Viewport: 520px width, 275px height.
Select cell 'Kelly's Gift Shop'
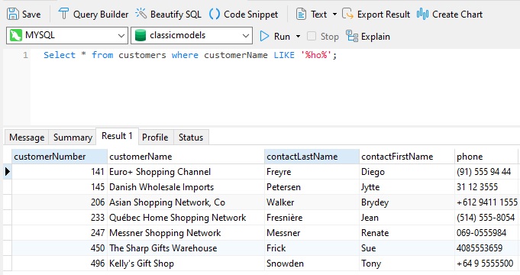(186, 263)
